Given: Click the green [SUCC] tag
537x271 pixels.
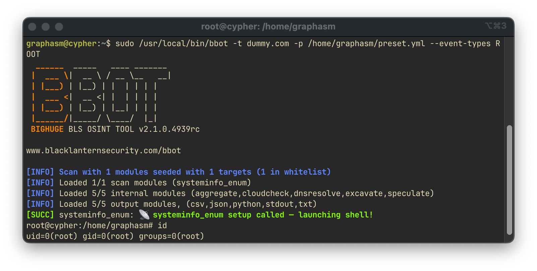Looking at the screenshot, I should pyautogui.click(x=40, y=215).
